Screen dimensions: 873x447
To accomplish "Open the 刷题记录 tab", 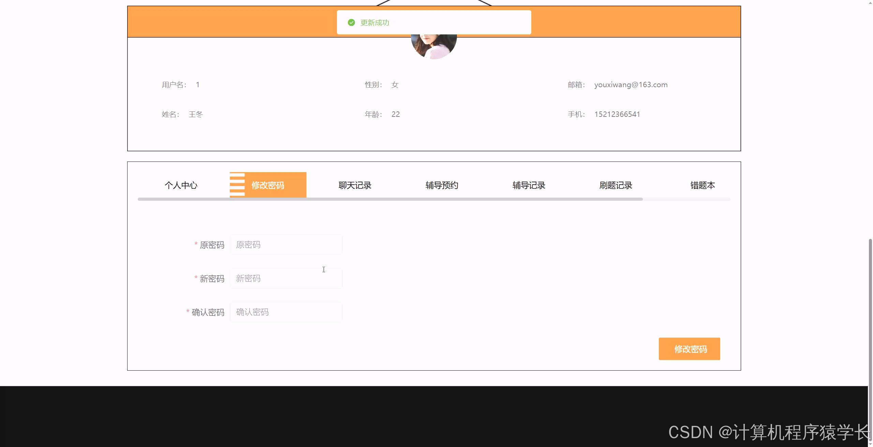I will pos(616,185).
